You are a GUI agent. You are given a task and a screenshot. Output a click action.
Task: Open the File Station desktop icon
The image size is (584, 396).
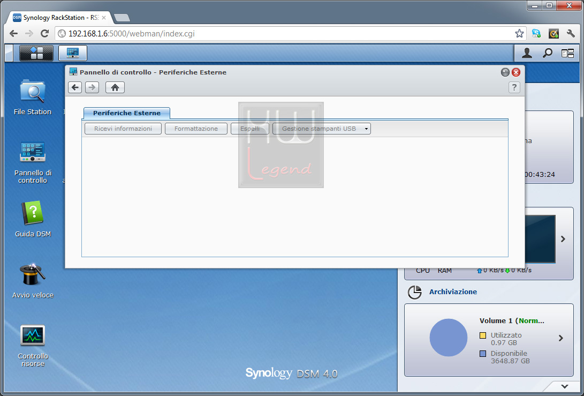click(x=33, y=98)
